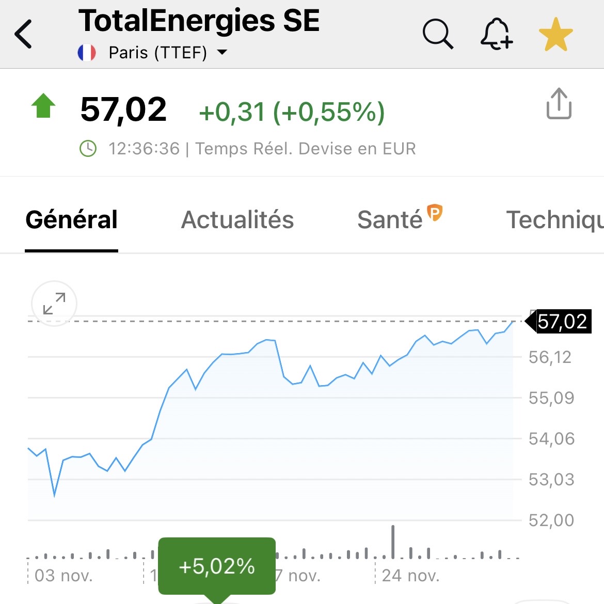The width and height of the screenshot is (604, 604).
Task: Go back using the left arrow
Action: 24,34
